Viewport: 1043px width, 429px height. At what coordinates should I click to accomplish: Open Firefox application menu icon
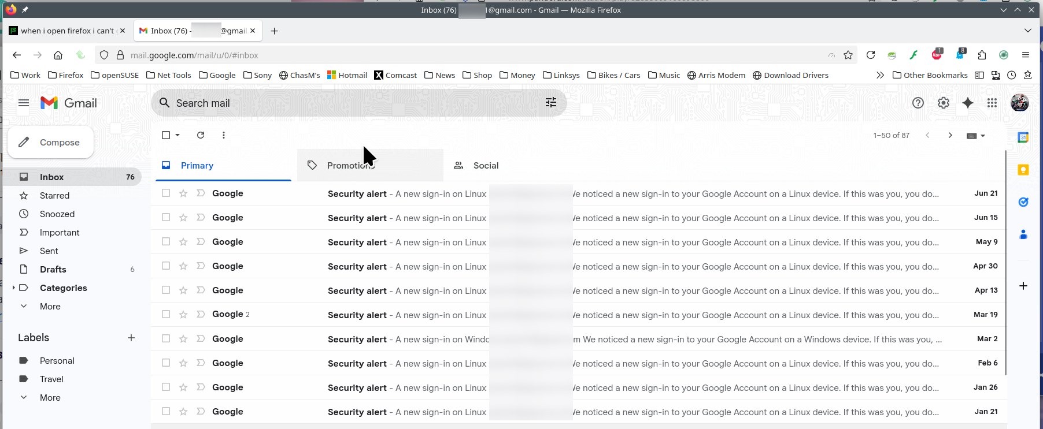[x=1026, y=55]
